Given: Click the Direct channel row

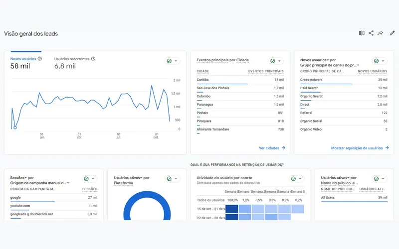Looking at the screenshot, I should pos(344,105).
